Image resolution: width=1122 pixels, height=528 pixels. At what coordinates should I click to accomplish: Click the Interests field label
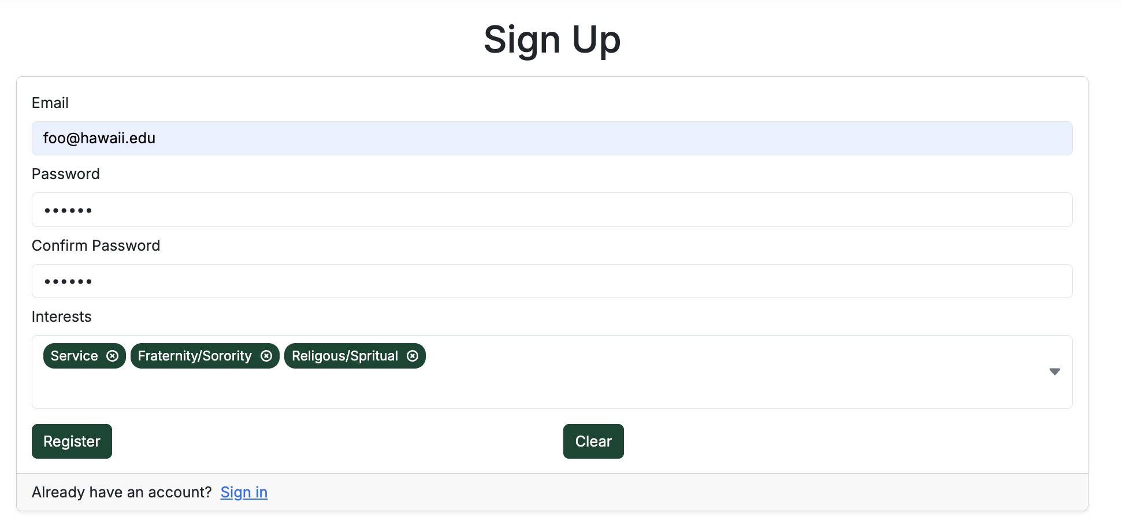pyautogui.click(x=62, y=317)
